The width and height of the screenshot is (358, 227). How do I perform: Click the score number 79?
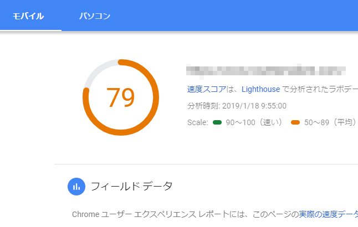coord(121,97)
